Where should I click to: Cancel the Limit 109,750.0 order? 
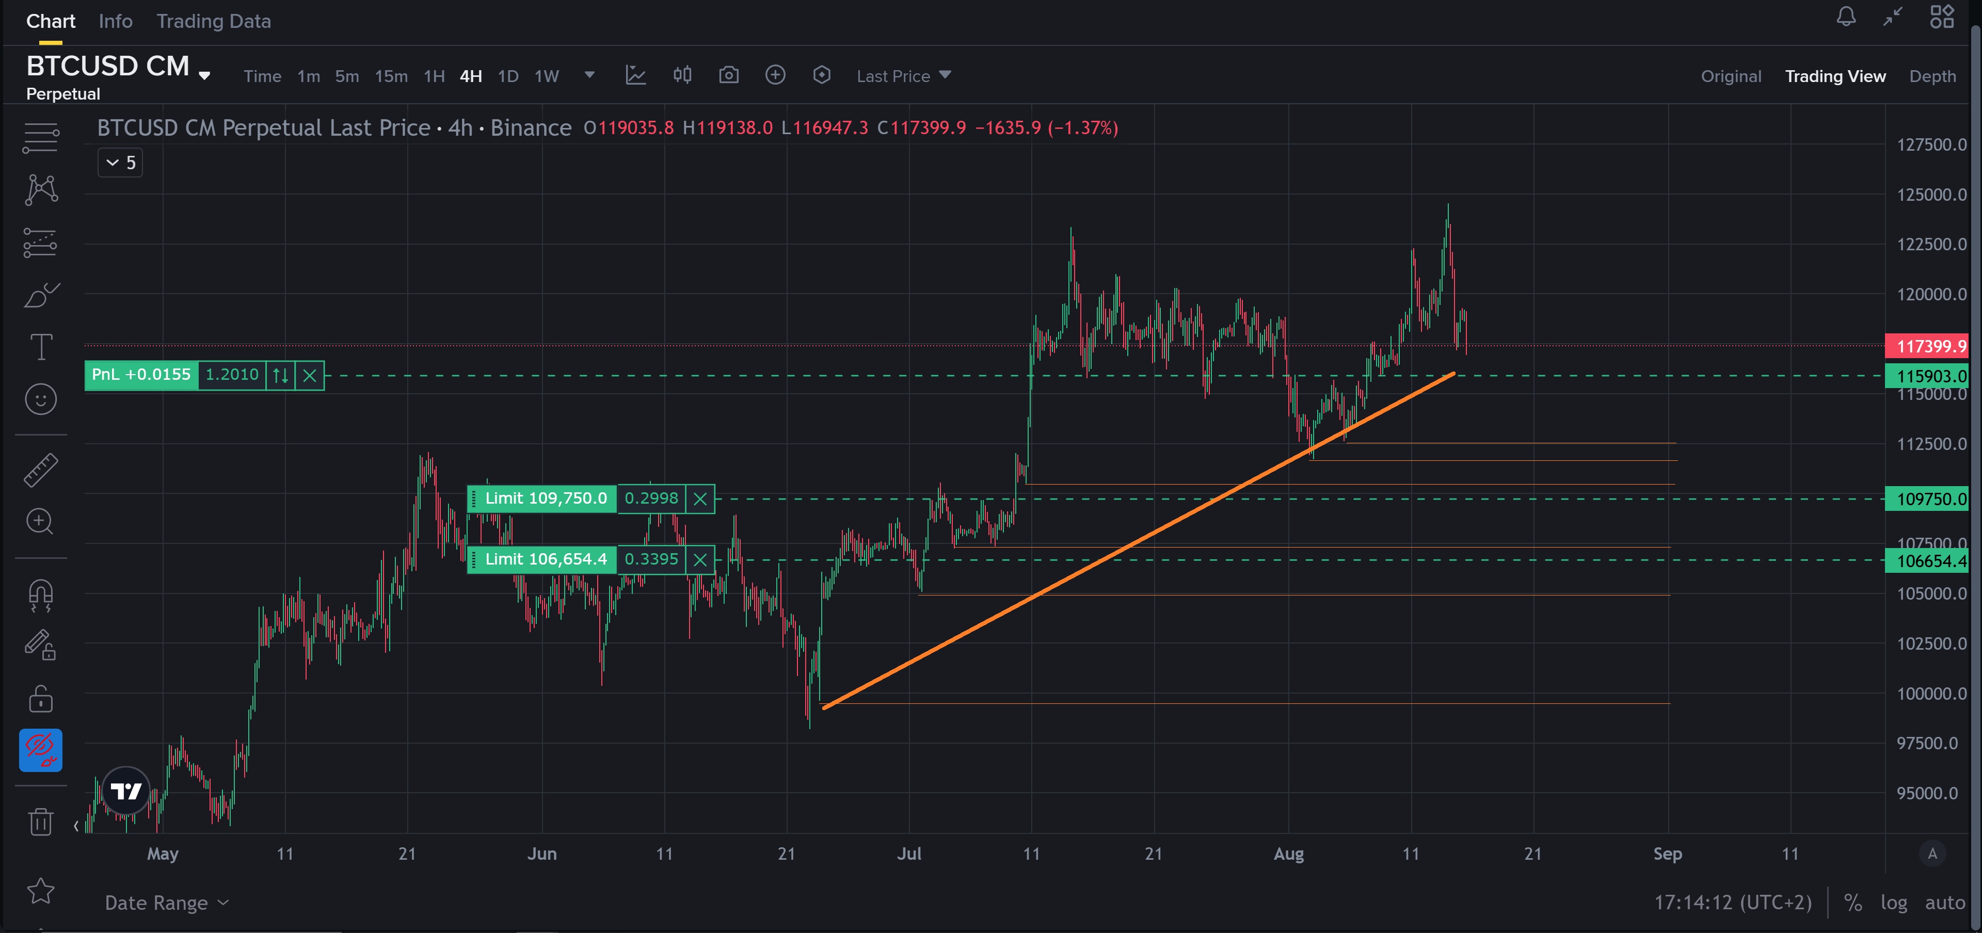pos(699,499)
